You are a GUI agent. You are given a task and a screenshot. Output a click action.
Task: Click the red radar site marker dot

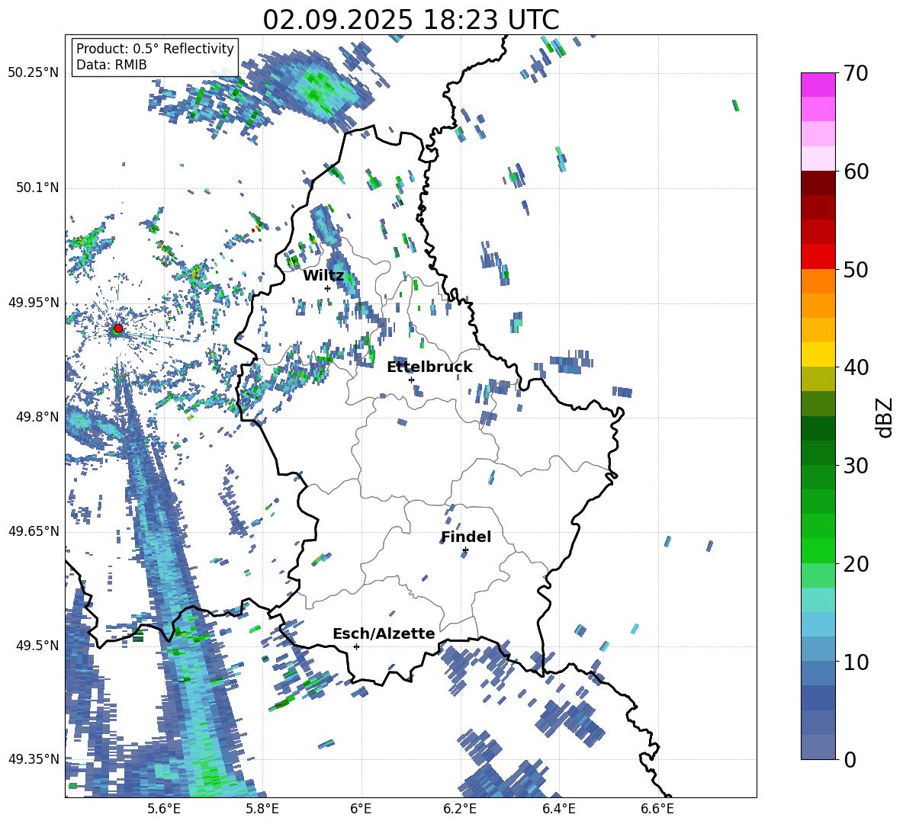pos(118,328)
